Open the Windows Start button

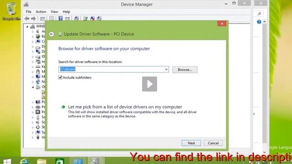coord(7,161)
